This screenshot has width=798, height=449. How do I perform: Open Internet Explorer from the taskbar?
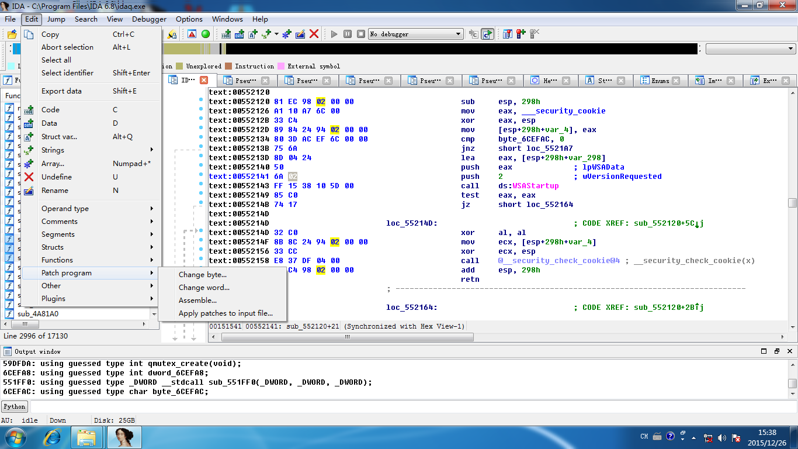[53, 437]
